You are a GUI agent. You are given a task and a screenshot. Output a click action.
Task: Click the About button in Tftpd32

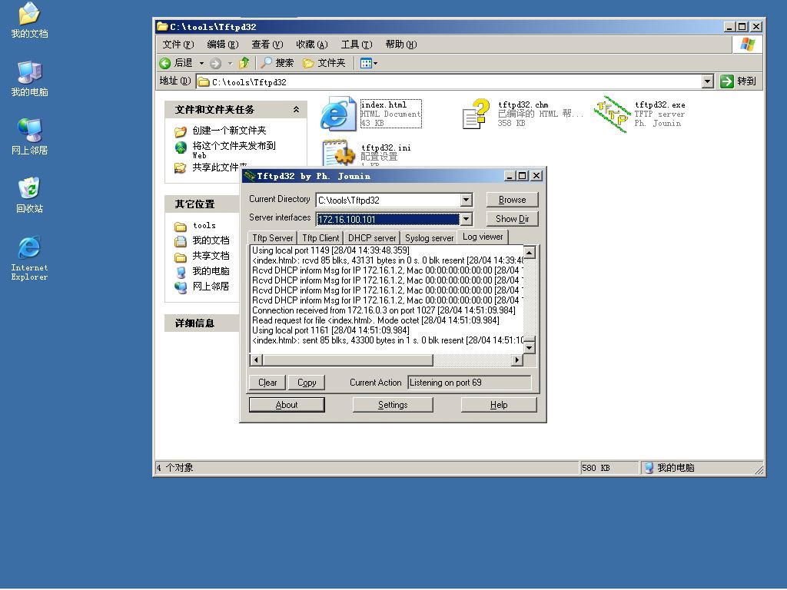pyautogui.click(x=287, y=405)
